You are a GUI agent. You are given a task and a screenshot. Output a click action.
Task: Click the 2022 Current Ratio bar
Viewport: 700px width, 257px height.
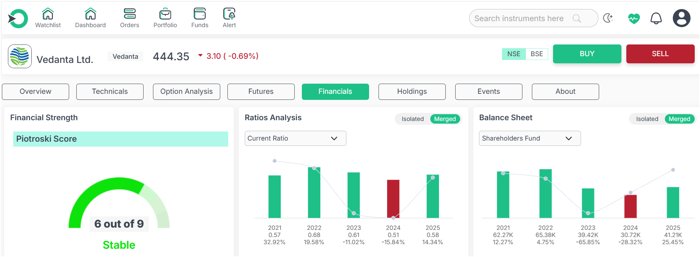click(x=314, y=193)
